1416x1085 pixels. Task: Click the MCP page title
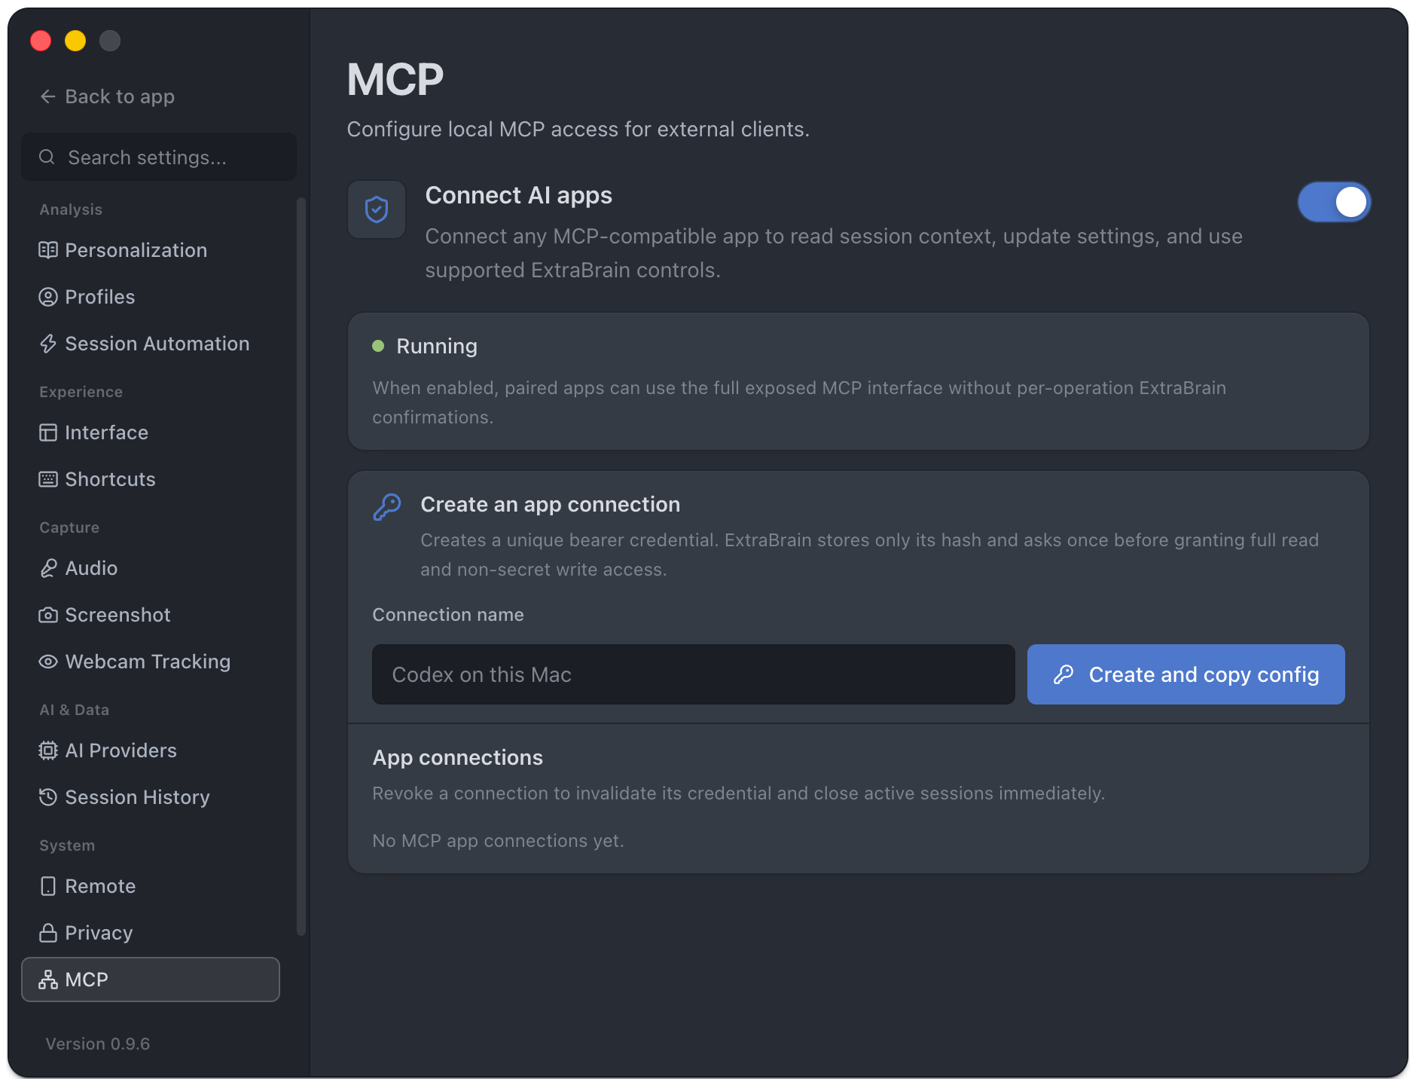point(395,79)
